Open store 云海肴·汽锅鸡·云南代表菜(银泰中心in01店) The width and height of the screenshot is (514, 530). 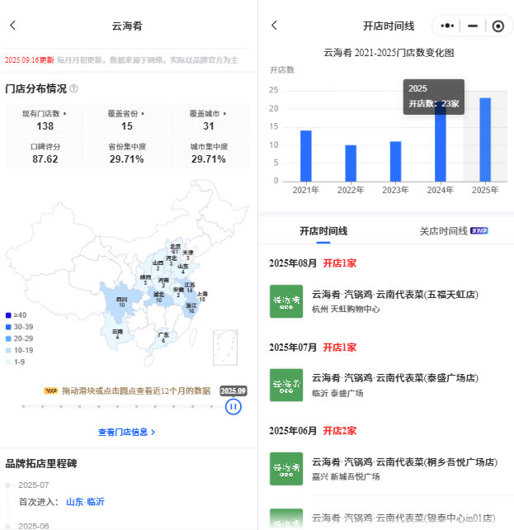point(403,518)
